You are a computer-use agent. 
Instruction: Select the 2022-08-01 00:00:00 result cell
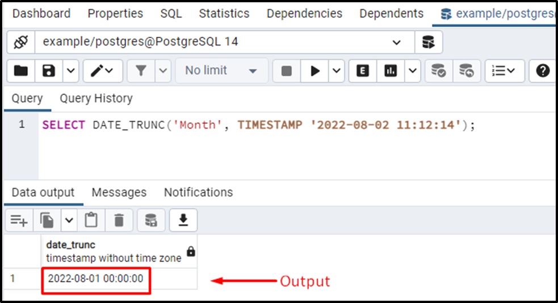coord(95,279)
